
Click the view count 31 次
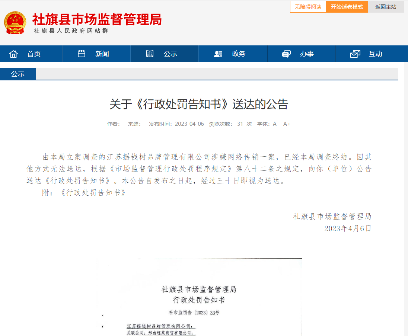244,124
